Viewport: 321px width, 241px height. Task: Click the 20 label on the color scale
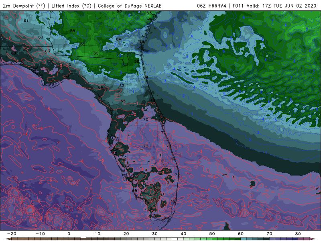pos(126,234)
